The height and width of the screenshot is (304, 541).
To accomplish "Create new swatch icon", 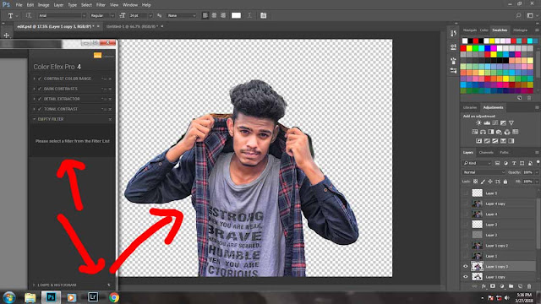I will click(520, 98).
